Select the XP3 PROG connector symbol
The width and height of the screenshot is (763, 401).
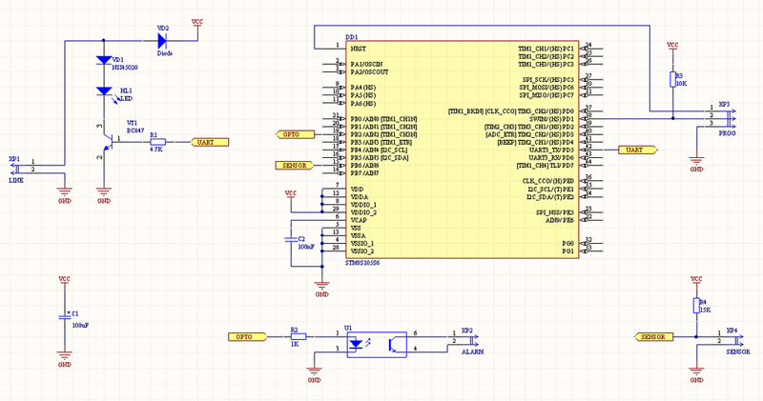[x=730, y=119]
